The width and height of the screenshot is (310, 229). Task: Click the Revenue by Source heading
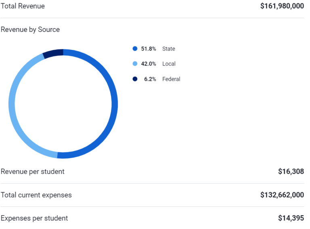click(30, 29)
